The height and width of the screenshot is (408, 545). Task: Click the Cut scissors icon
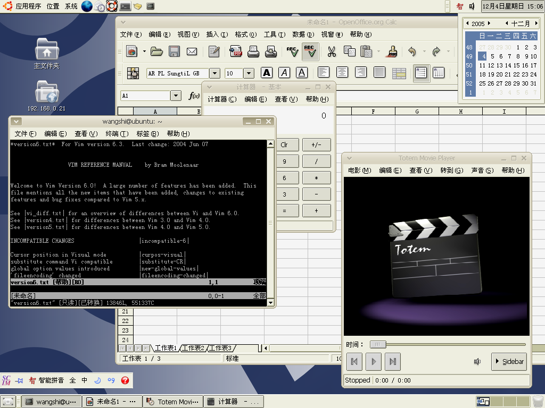[x=332, y=52]
